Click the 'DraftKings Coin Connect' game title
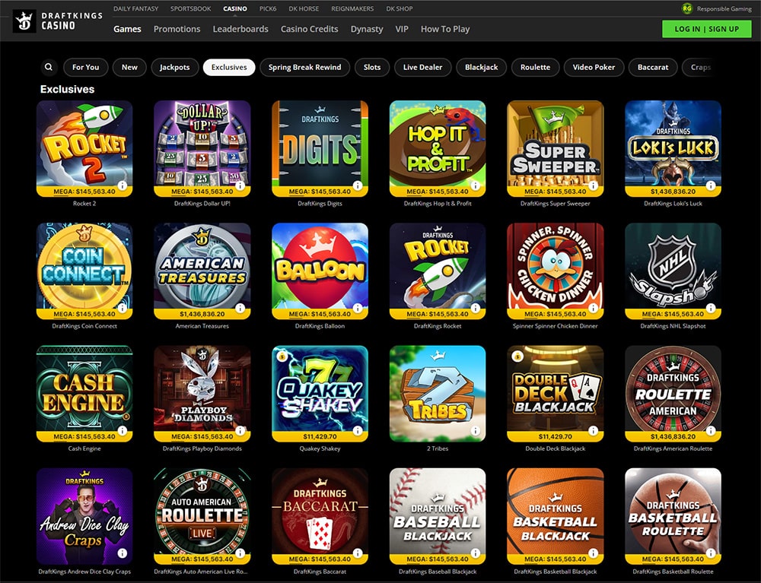The image size is (761, 583). tap(84, 326)
